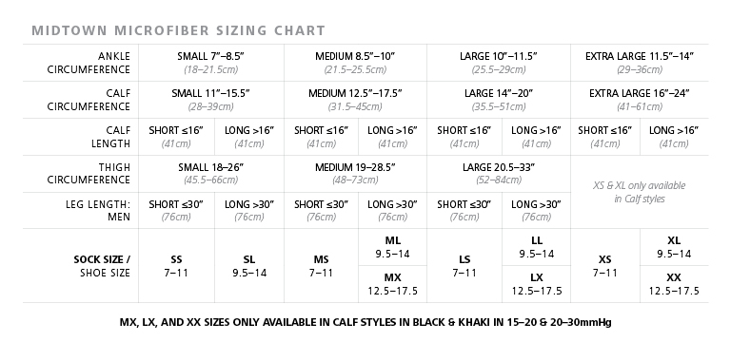
Task: Click the MX, LX, and XX availability footnote
Action: point(365,322)
